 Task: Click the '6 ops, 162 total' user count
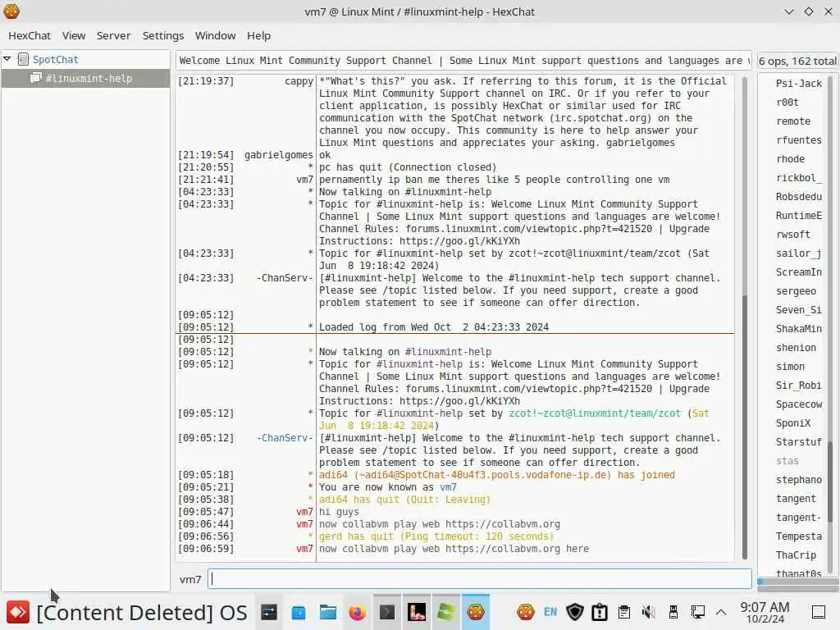(797, 61)
